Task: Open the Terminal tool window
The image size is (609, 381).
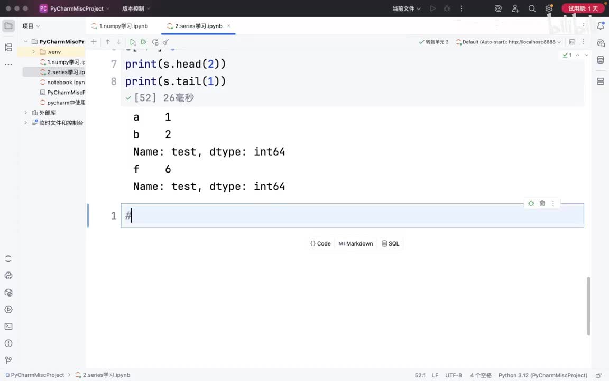Action: [x=8, y=326]
